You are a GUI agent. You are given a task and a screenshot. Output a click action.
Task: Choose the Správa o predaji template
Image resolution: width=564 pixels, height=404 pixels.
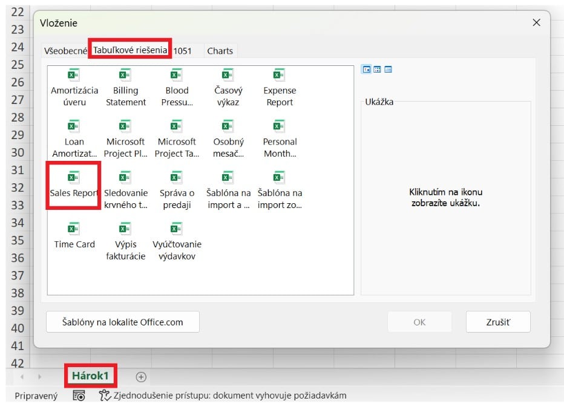pos(177,191)
